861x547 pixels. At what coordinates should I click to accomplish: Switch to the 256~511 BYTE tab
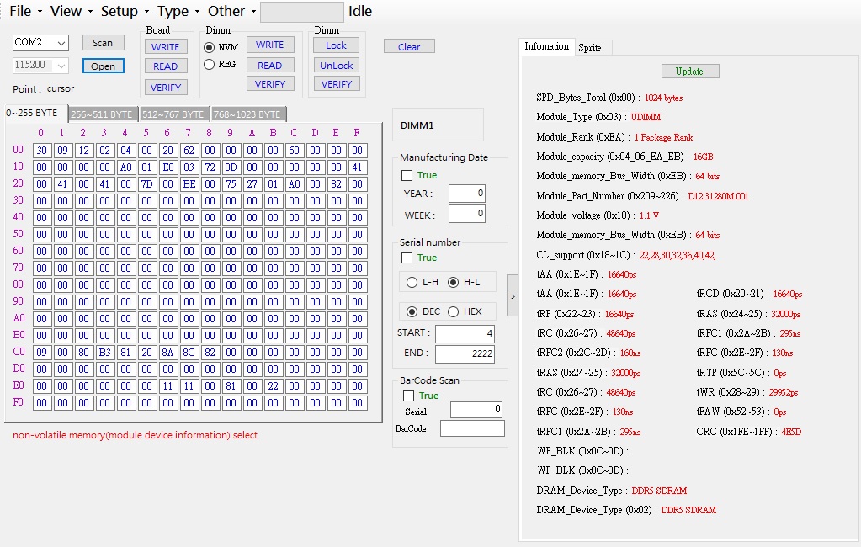point(102,114)
